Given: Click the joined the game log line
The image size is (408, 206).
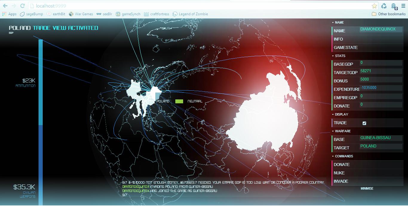Looking at the screenshot, I should tap(170, 191).
